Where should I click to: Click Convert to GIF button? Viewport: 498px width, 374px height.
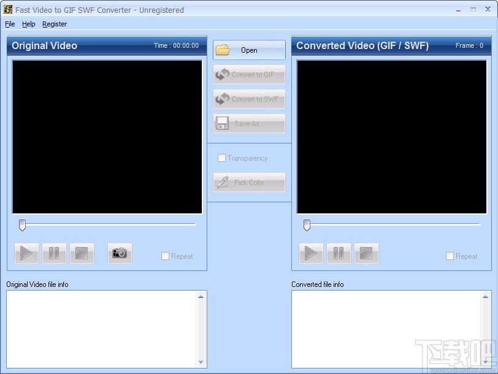tap(249, 75)
